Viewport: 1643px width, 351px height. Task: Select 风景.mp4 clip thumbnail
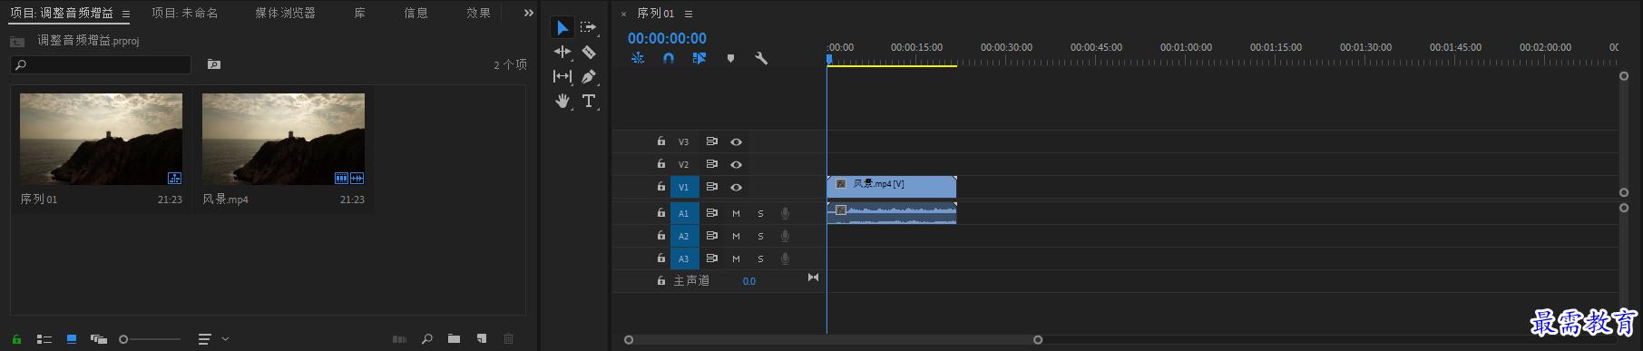tap(283, 139)
